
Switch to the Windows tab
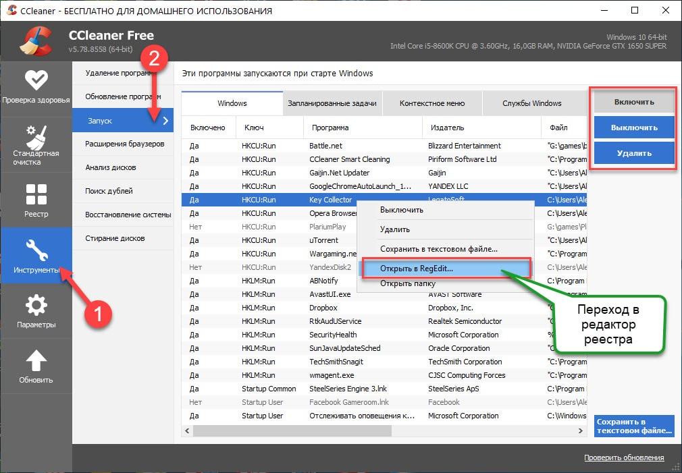coord(232,103)
